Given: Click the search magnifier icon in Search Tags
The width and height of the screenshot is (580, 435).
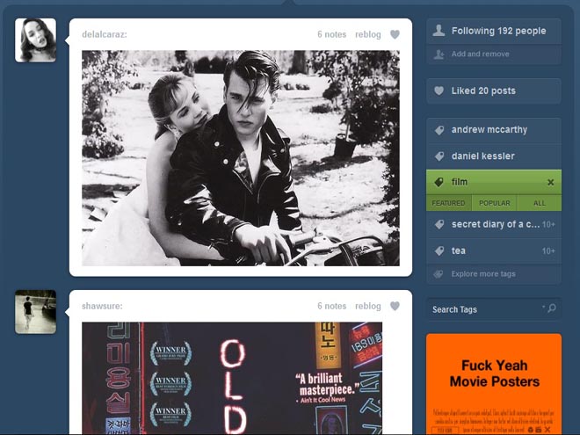Looking at the screenshot, I should pos(551,308).
